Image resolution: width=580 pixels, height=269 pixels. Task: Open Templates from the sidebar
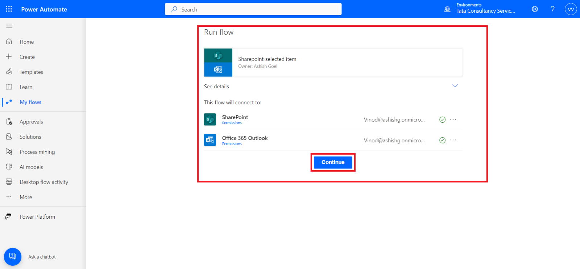[31, 72]
